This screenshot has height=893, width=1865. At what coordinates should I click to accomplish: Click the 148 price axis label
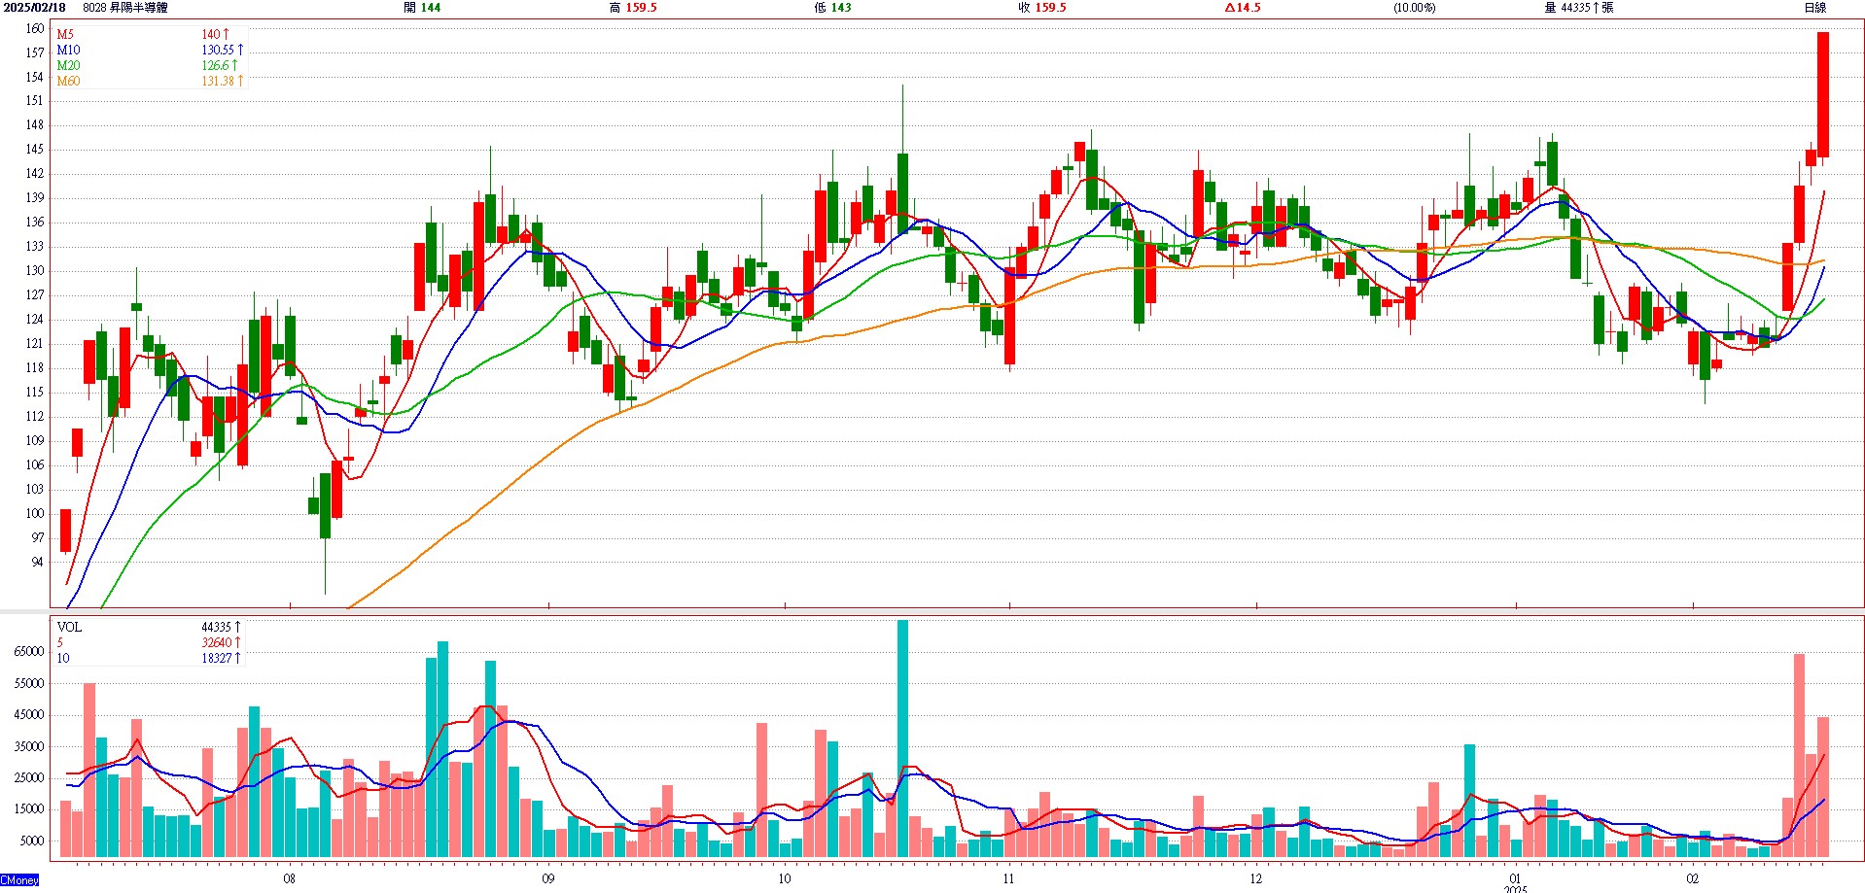click(35, 124)
